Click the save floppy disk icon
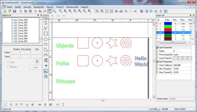 pyautogui.click(x=15, y=11)
